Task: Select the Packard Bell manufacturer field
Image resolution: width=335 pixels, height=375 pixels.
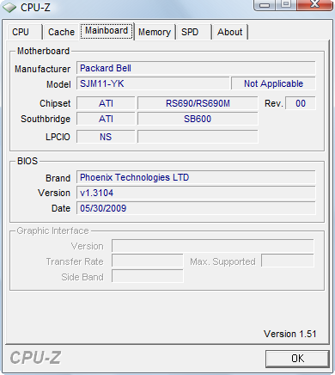Action: [196, 68]
